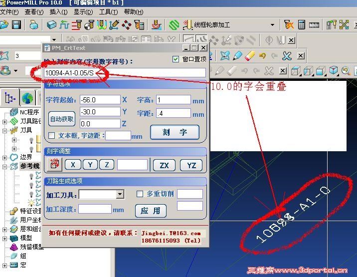Enable the 多重切削 checkbox

pos(140,194)
